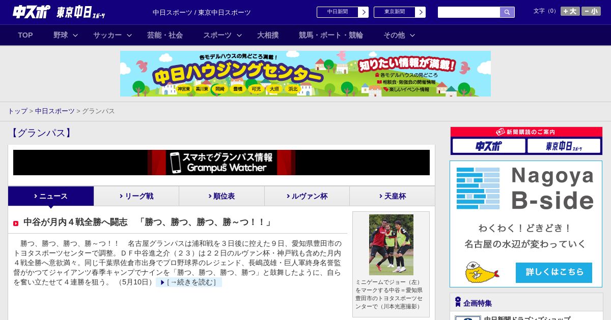Click the search magnifier button

click(507, 12)
